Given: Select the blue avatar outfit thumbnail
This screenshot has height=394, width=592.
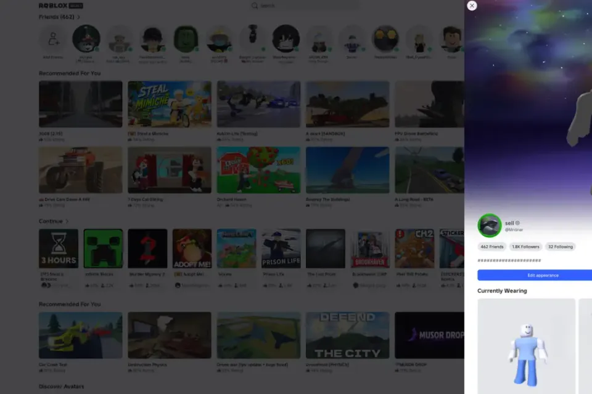Looking at the screenshot, I should (526, 346).
